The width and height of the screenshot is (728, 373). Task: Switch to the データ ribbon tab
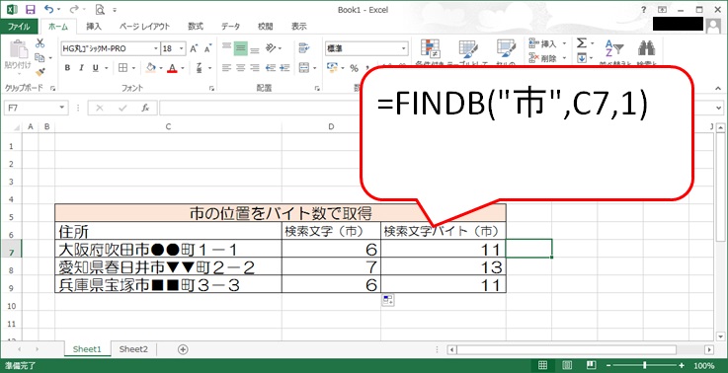pos(230,27)
